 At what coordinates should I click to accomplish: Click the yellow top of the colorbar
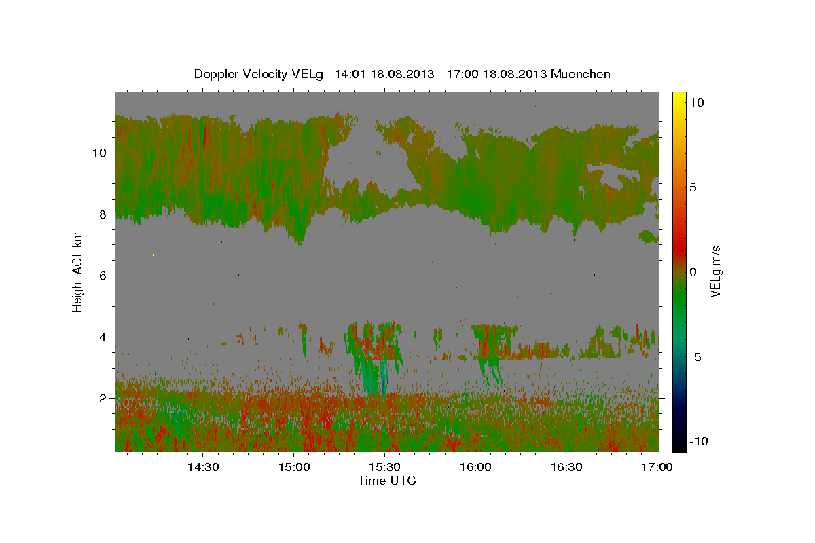click(679, 100)
